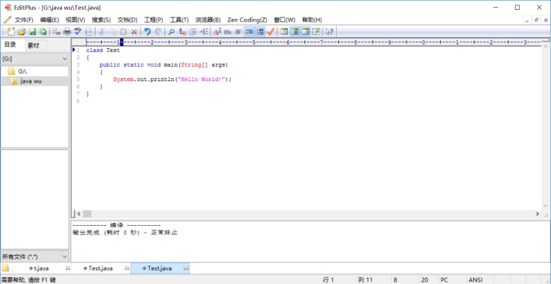Click the 输出完成 output message line
The height and width of the screenshot is (284, 551).
click(125, 233)
